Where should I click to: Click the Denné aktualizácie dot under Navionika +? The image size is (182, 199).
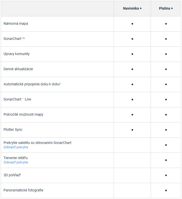click(132, 69)
